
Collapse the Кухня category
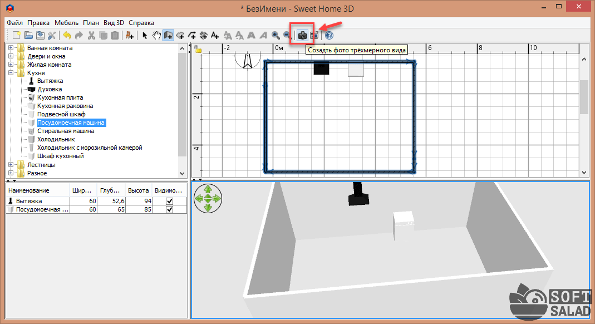point(11,73)
